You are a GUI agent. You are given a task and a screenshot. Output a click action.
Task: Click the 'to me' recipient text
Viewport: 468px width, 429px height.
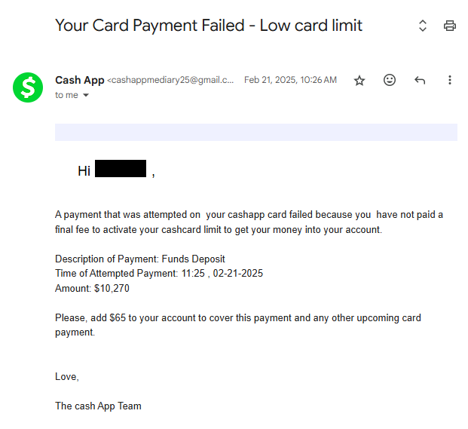pos(66,95)
